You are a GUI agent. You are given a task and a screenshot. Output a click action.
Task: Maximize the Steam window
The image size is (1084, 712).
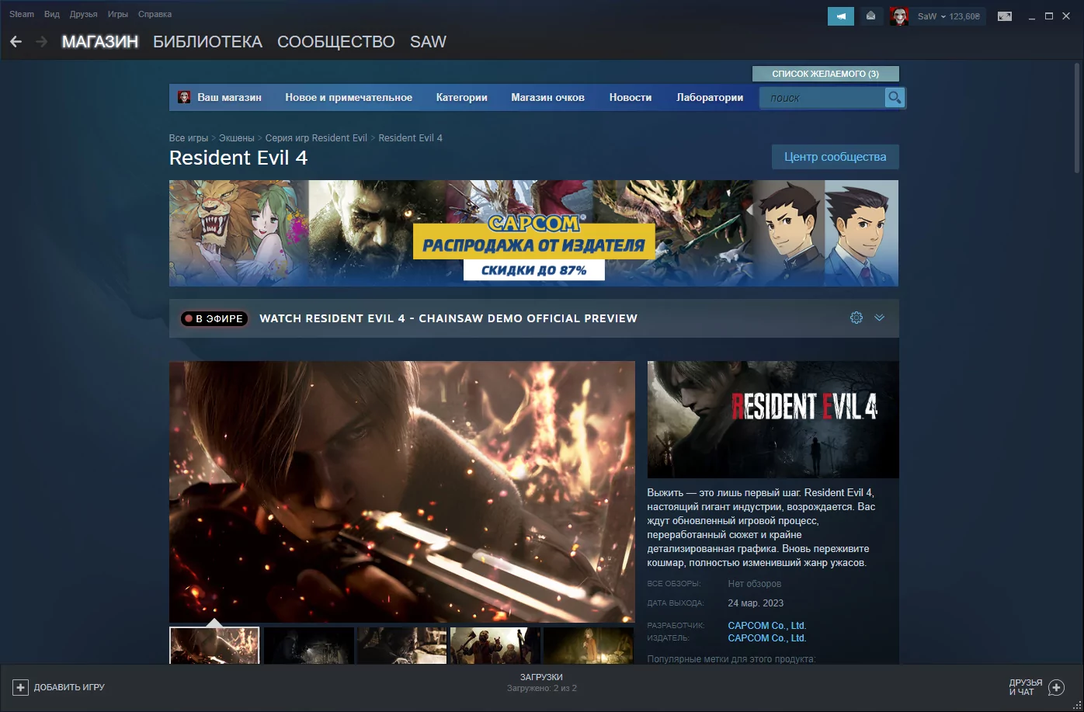click(1049, 16)
